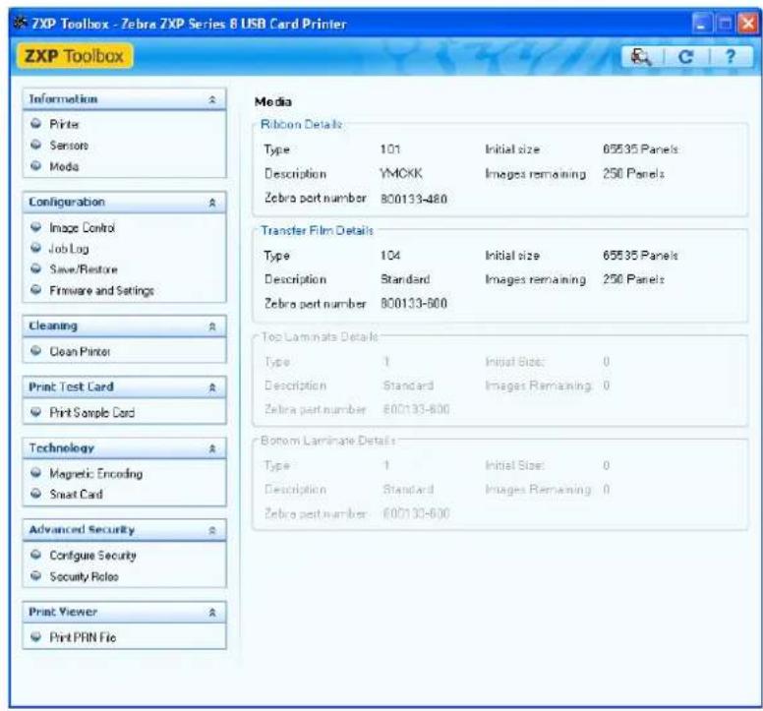The width and height of the screenshot is (763, 711).
Task: Collapse the Configuration section
Action: [x=212, y=203]
